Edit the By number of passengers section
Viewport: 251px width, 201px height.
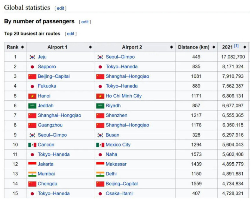(85, 22)
